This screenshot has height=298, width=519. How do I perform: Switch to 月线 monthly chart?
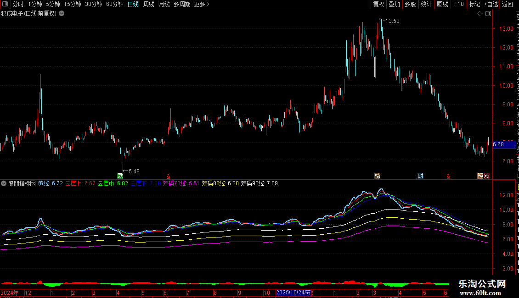(164, 4)
